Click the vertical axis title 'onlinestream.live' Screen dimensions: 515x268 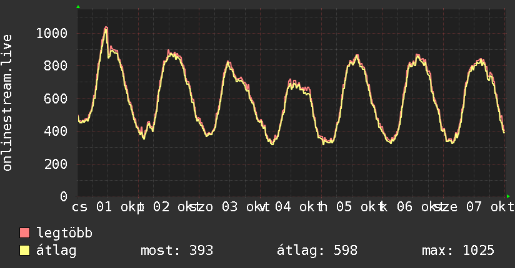(x=7, y=103)
